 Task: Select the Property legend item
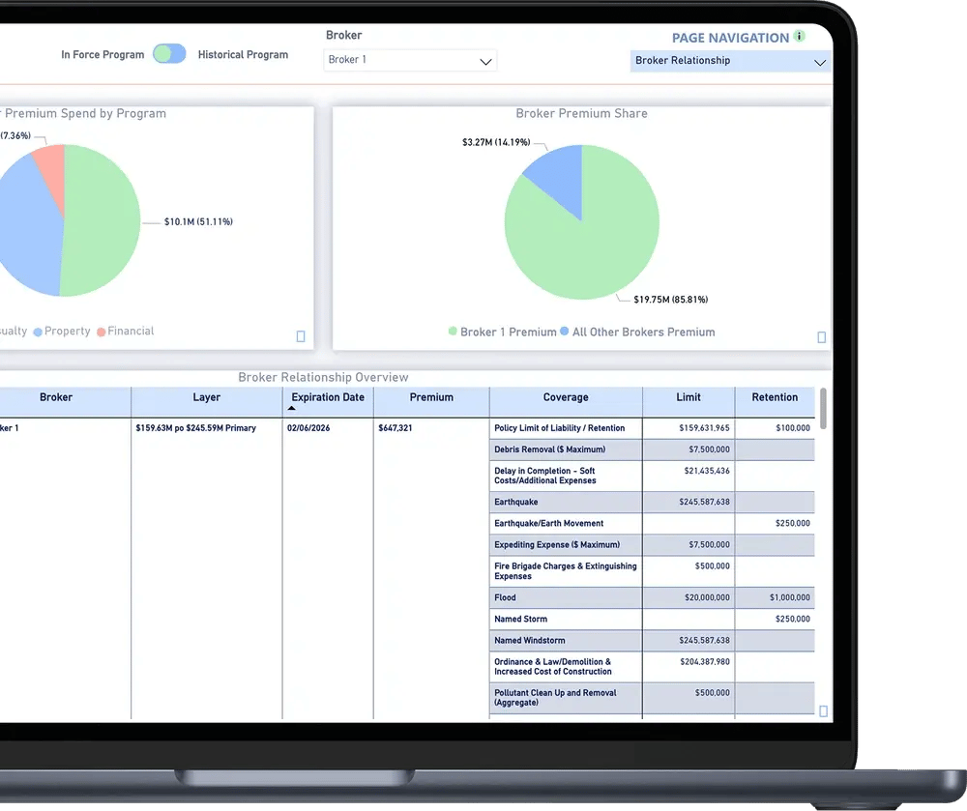click(x=67, y=332)
